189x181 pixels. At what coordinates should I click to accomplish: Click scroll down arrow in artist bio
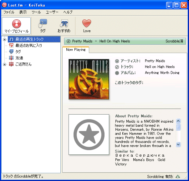pos(178,144)
